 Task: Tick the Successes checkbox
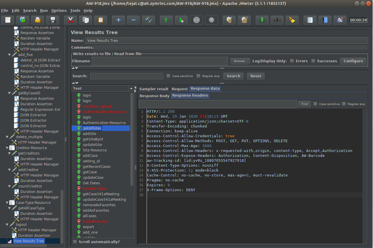313,61
